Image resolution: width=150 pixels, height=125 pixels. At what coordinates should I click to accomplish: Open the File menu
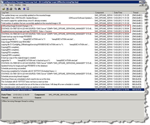[x=6, y=5]
